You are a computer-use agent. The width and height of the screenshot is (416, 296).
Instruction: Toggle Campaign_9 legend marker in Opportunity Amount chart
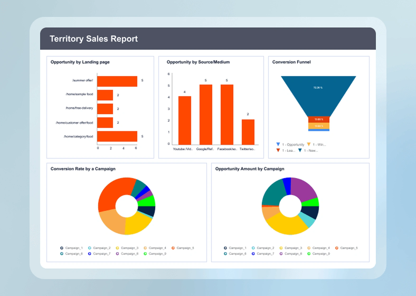click(x=309, y=254)
